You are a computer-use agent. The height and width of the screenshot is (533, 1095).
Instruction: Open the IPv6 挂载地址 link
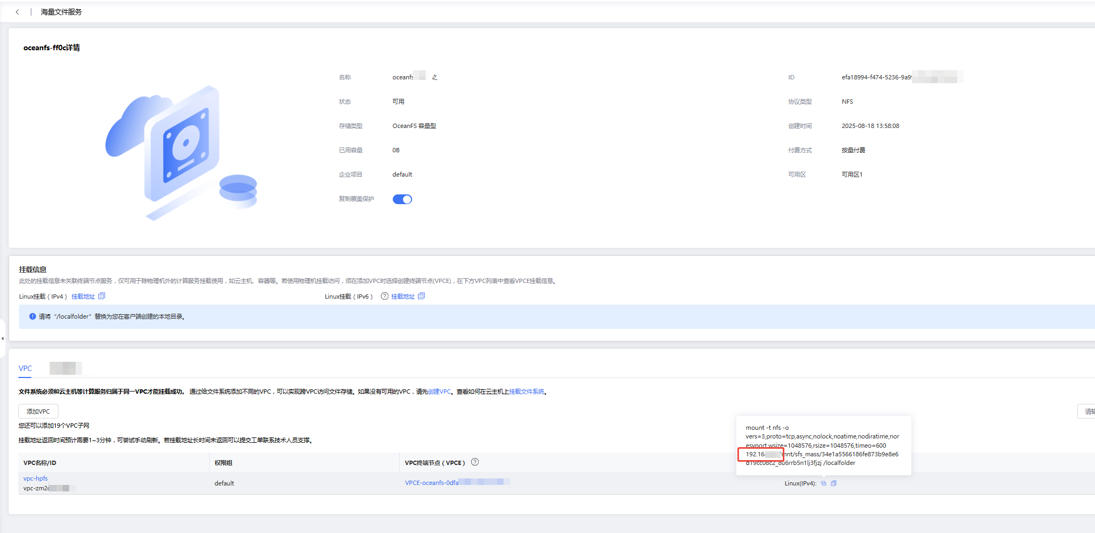[x=403, y=296]
